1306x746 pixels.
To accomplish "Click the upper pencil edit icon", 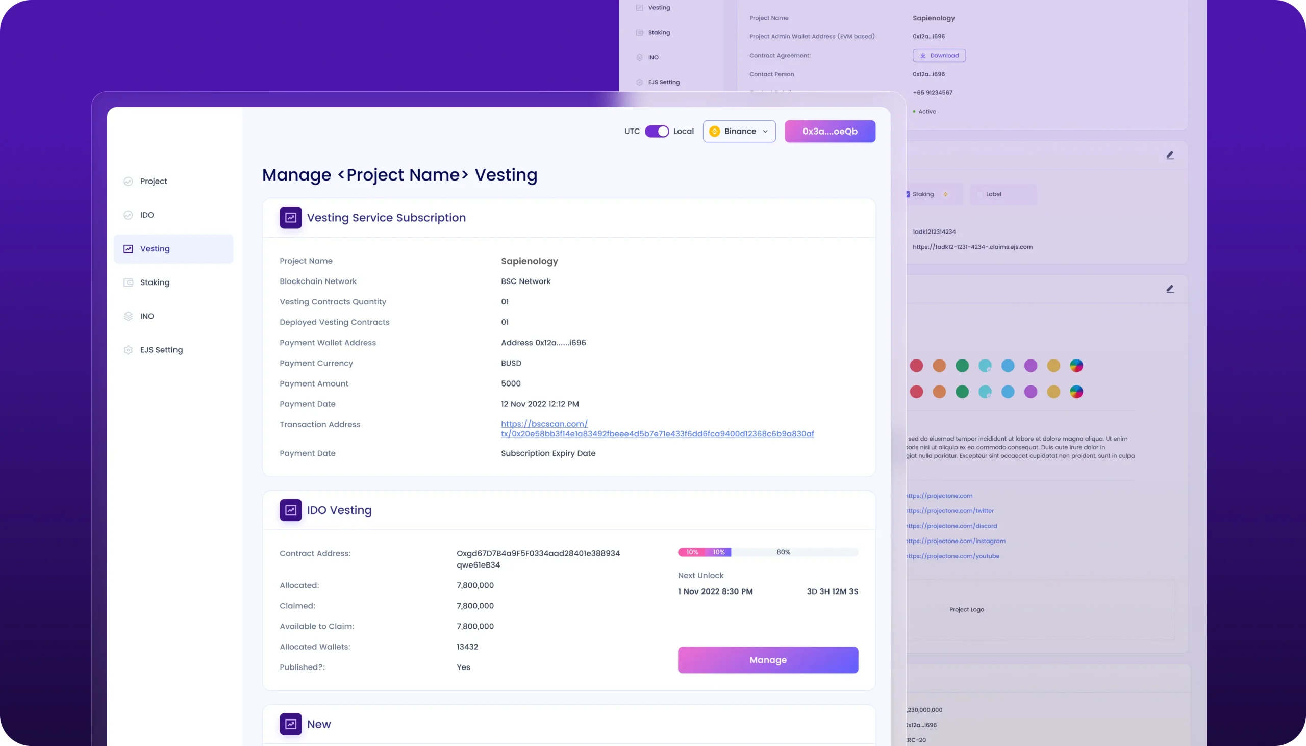I will 1170,155.
